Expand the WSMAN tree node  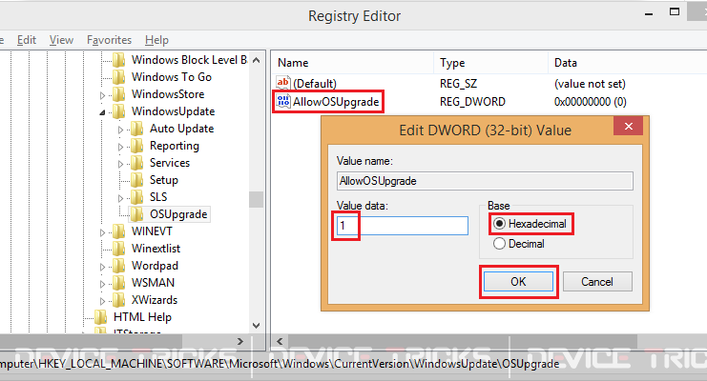coord(102,284)
